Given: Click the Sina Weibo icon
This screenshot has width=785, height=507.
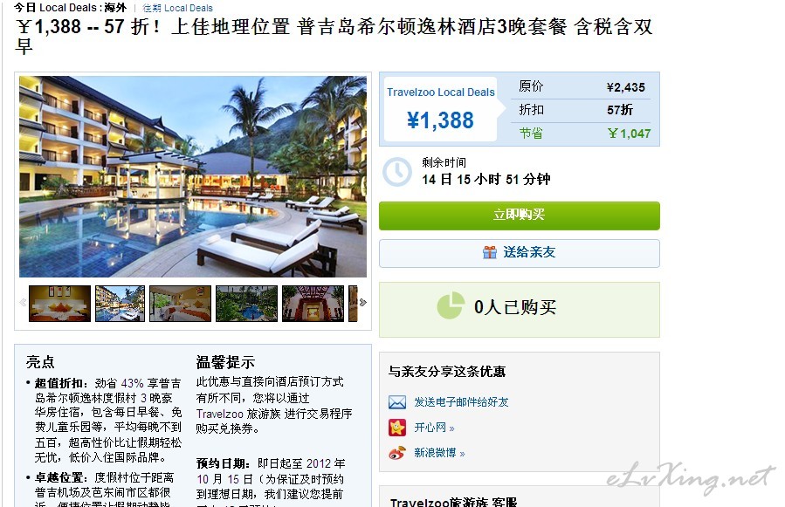Looking at the screenshot, I should 397,453.
